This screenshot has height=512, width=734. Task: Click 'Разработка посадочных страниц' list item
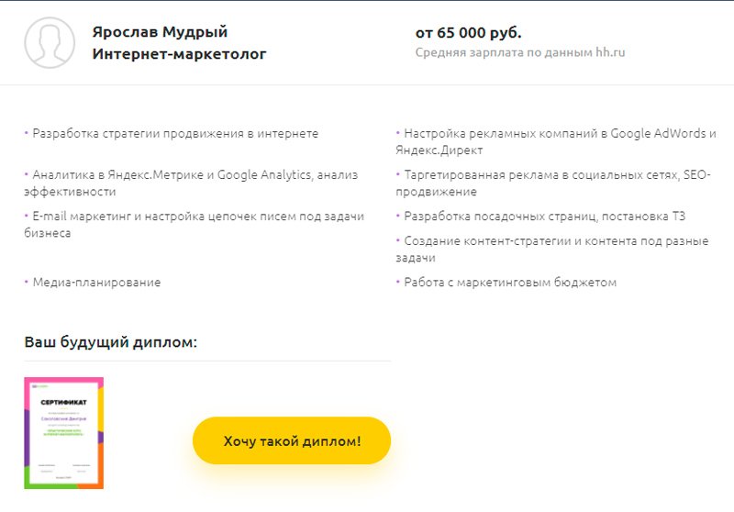(x=540, y=217)
